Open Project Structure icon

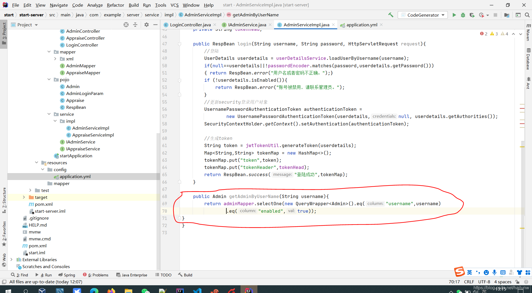point(507,15)
